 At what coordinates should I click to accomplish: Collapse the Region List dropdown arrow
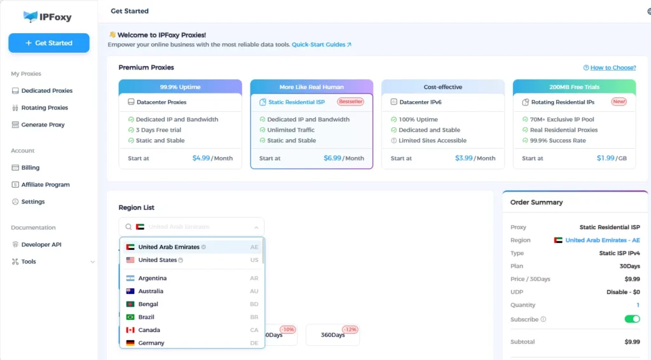pyautogui.click(x=256, y=227)
